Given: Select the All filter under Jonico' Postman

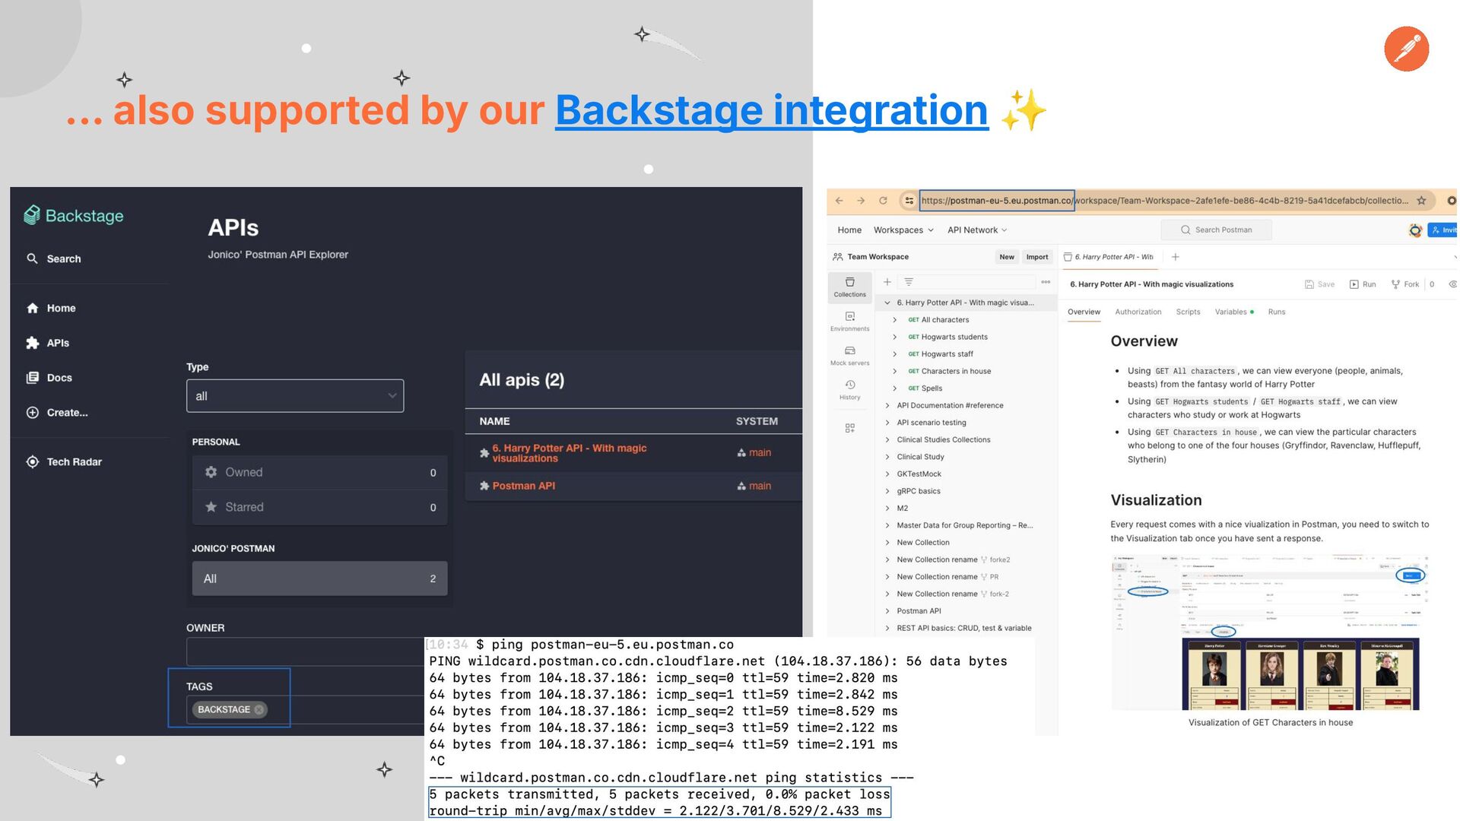Looking at the screenshot, I should coord(319,579).
